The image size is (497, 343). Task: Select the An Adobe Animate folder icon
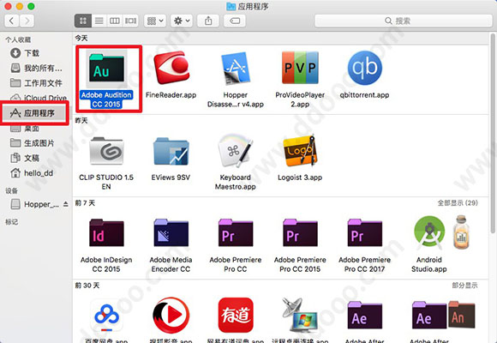[462, 316]
